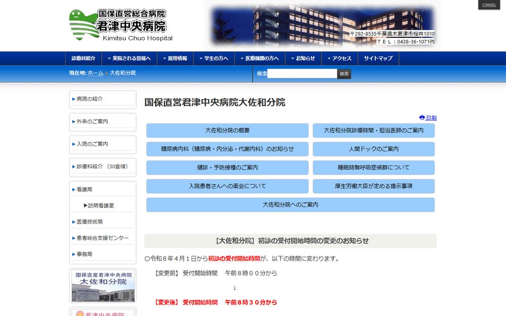506x316 pixels.
Task: Open 外来のご案内 in the sidebar
Action: click(x=103, y=121)
